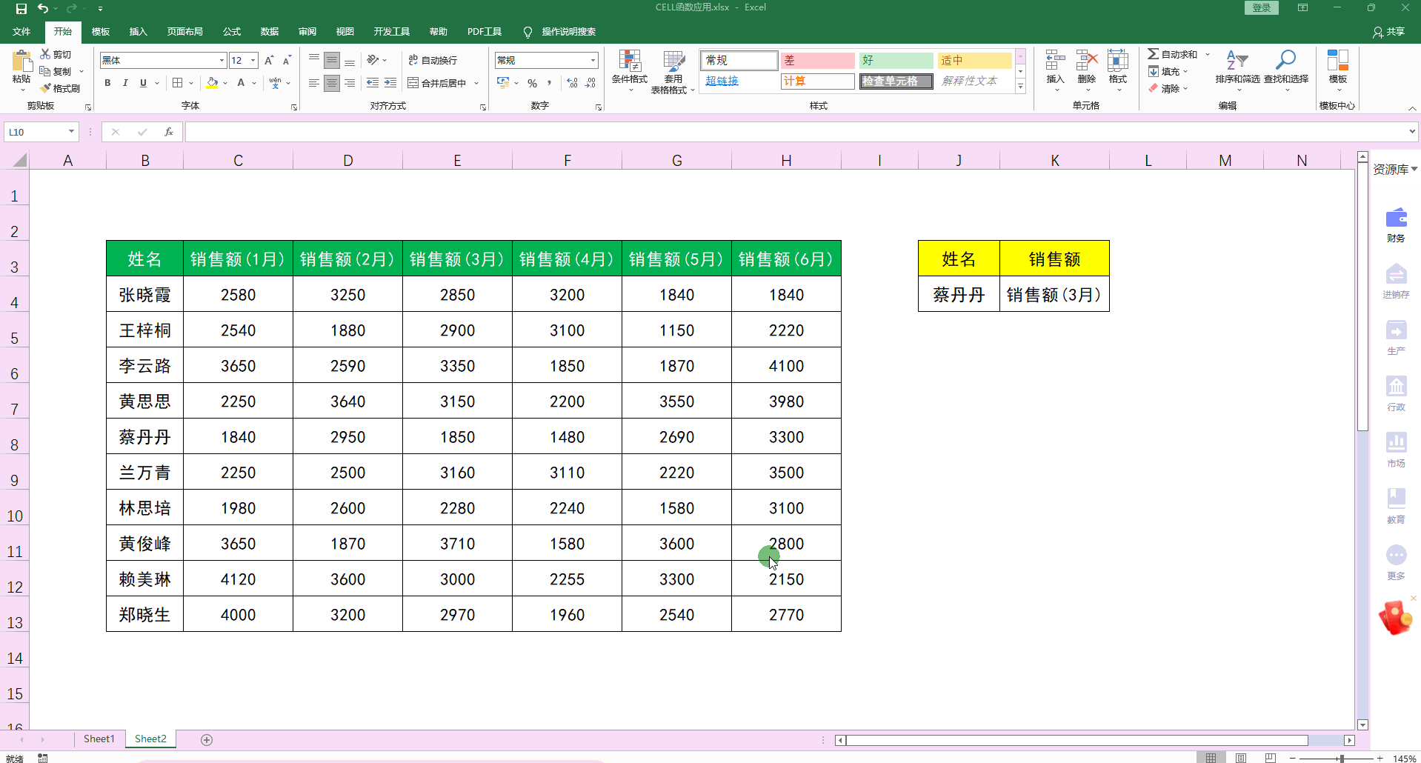Switch to the Formulas ribbon tab
This screenshot has width=1421, height=763.
[232, 31]
